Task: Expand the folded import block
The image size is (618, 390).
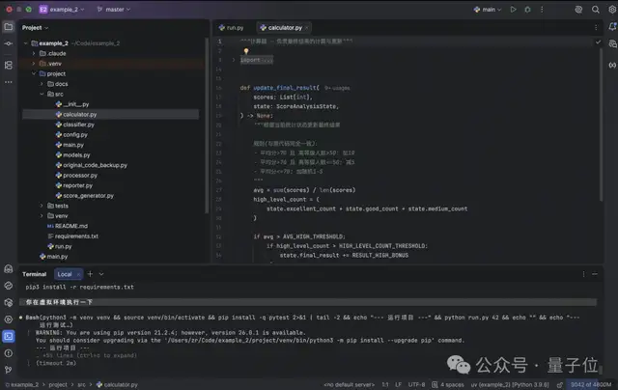Action: coord(234,60)
